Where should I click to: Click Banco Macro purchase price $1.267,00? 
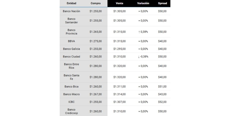tap(95, 94)
